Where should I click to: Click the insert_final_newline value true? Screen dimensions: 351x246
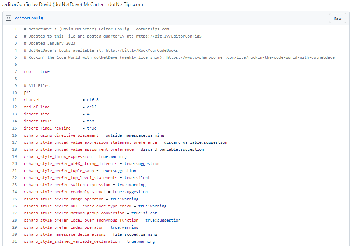click(x=91, y=128)
